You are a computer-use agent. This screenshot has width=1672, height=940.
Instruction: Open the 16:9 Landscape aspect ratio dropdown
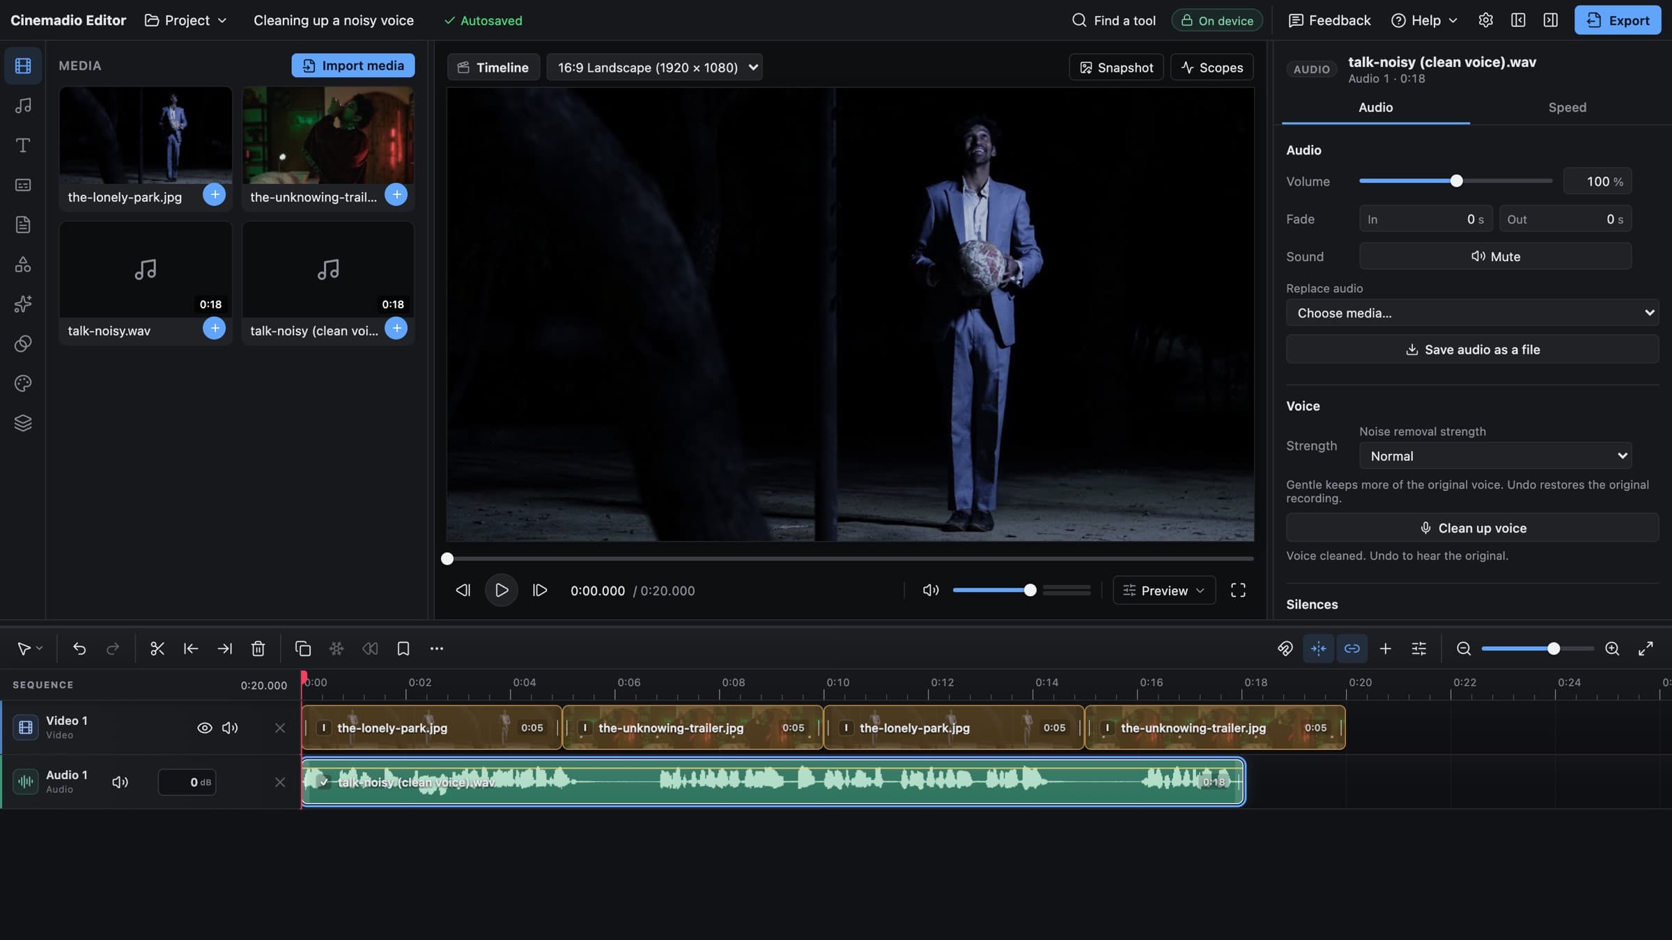(x=654, y=68)
